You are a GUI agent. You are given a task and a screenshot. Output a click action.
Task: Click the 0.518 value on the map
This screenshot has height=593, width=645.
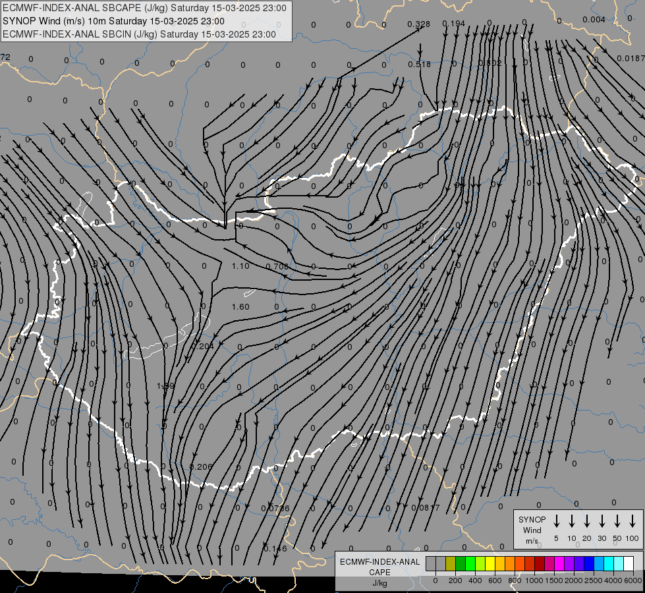pyautogui.click(x=420, y=64)
